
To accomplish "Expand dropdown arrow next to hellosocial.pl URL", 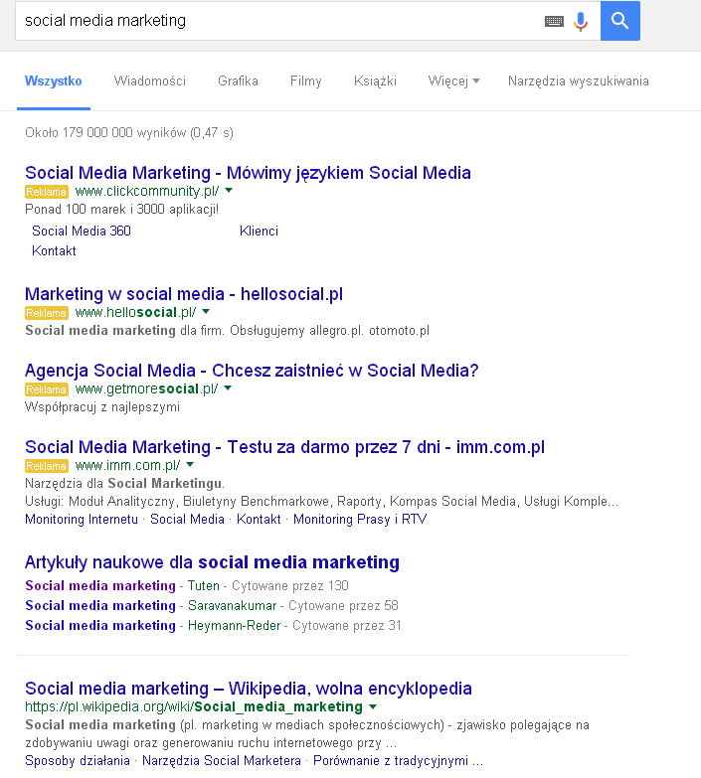I will [206, 312].
